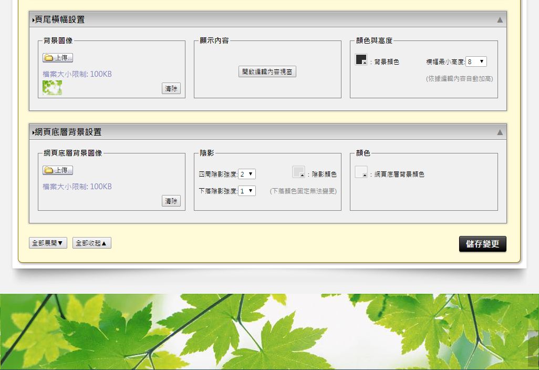Collapse 頁尾橫幅設置 using its right-side triangle
This screenshot has width=539, height=370.
(x=500, y=20)
